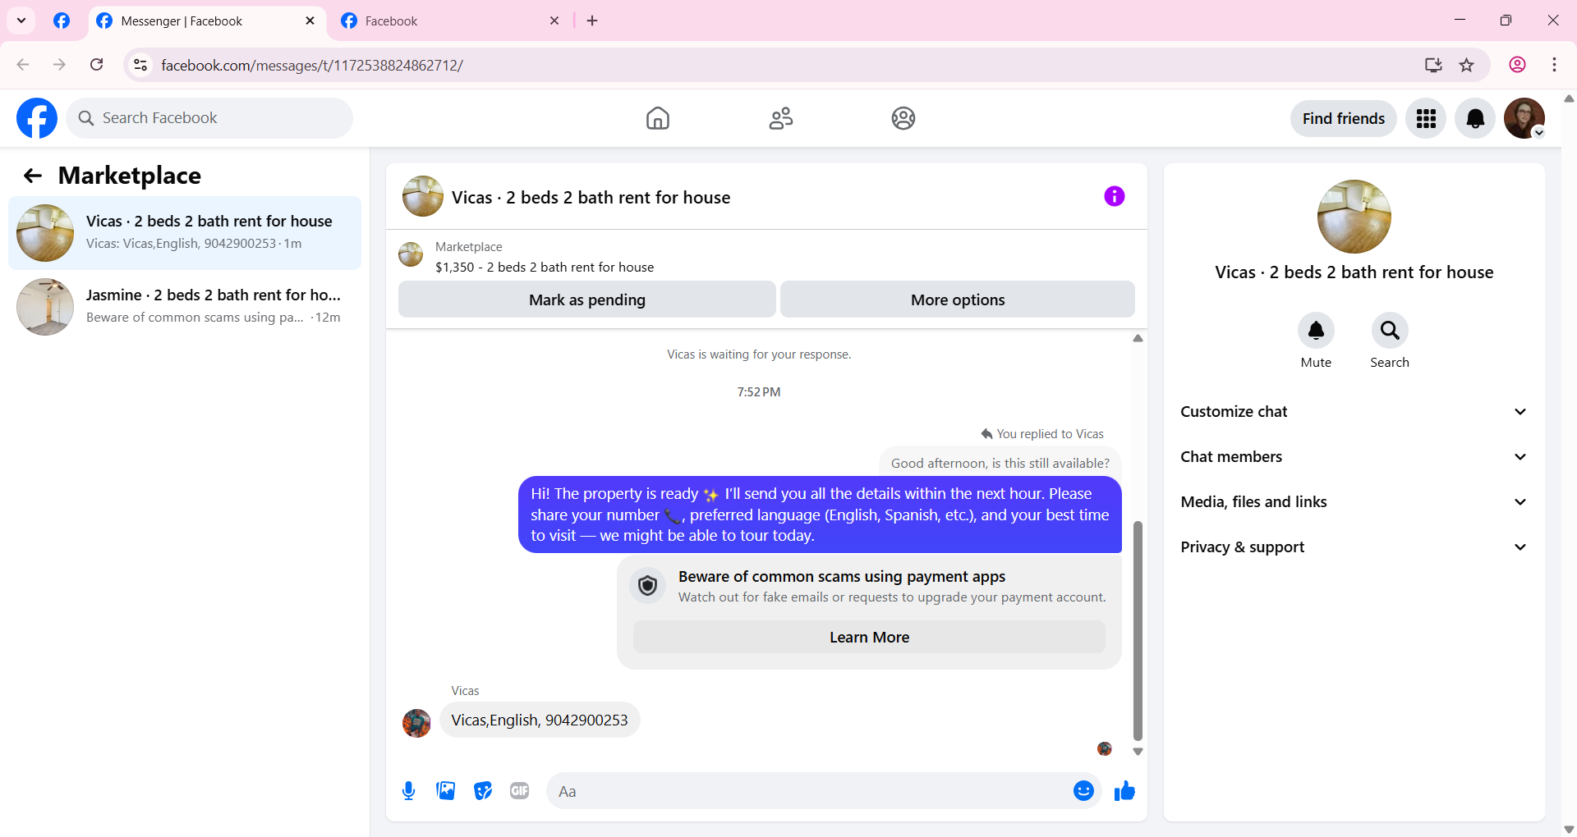Click the quoted 'Good afternoon' reply message

tap(1000, 463)
